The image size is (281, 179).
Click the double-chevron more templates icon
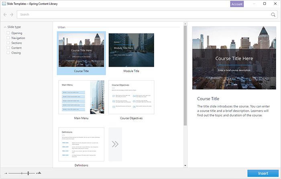click(115, 144)
